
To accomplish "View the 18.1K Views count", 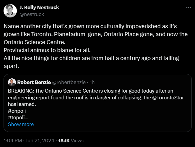I will tap(71, 141).
